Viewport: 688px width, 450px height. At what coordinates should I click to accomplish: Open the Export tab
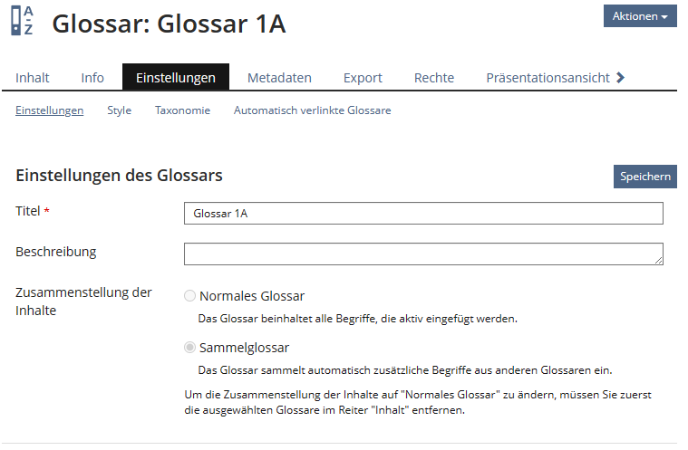point(363,78)
